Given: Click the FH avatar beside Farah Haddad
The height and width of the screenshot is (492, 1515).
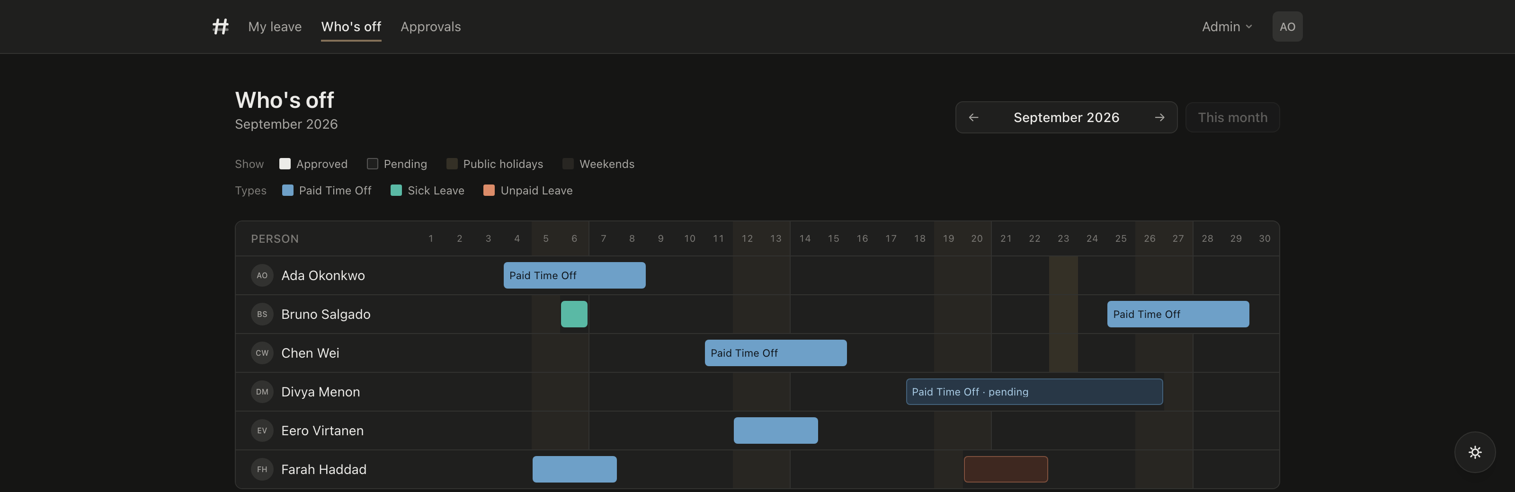Looking at the screenshot, I should 262,469.
